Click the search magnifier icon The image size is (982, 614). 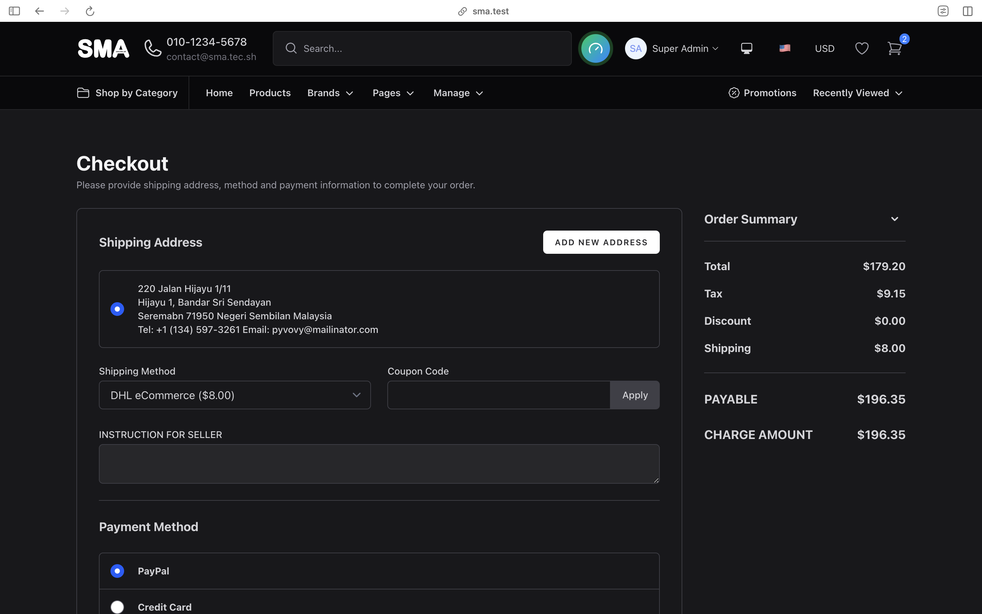tap(291, 48)
